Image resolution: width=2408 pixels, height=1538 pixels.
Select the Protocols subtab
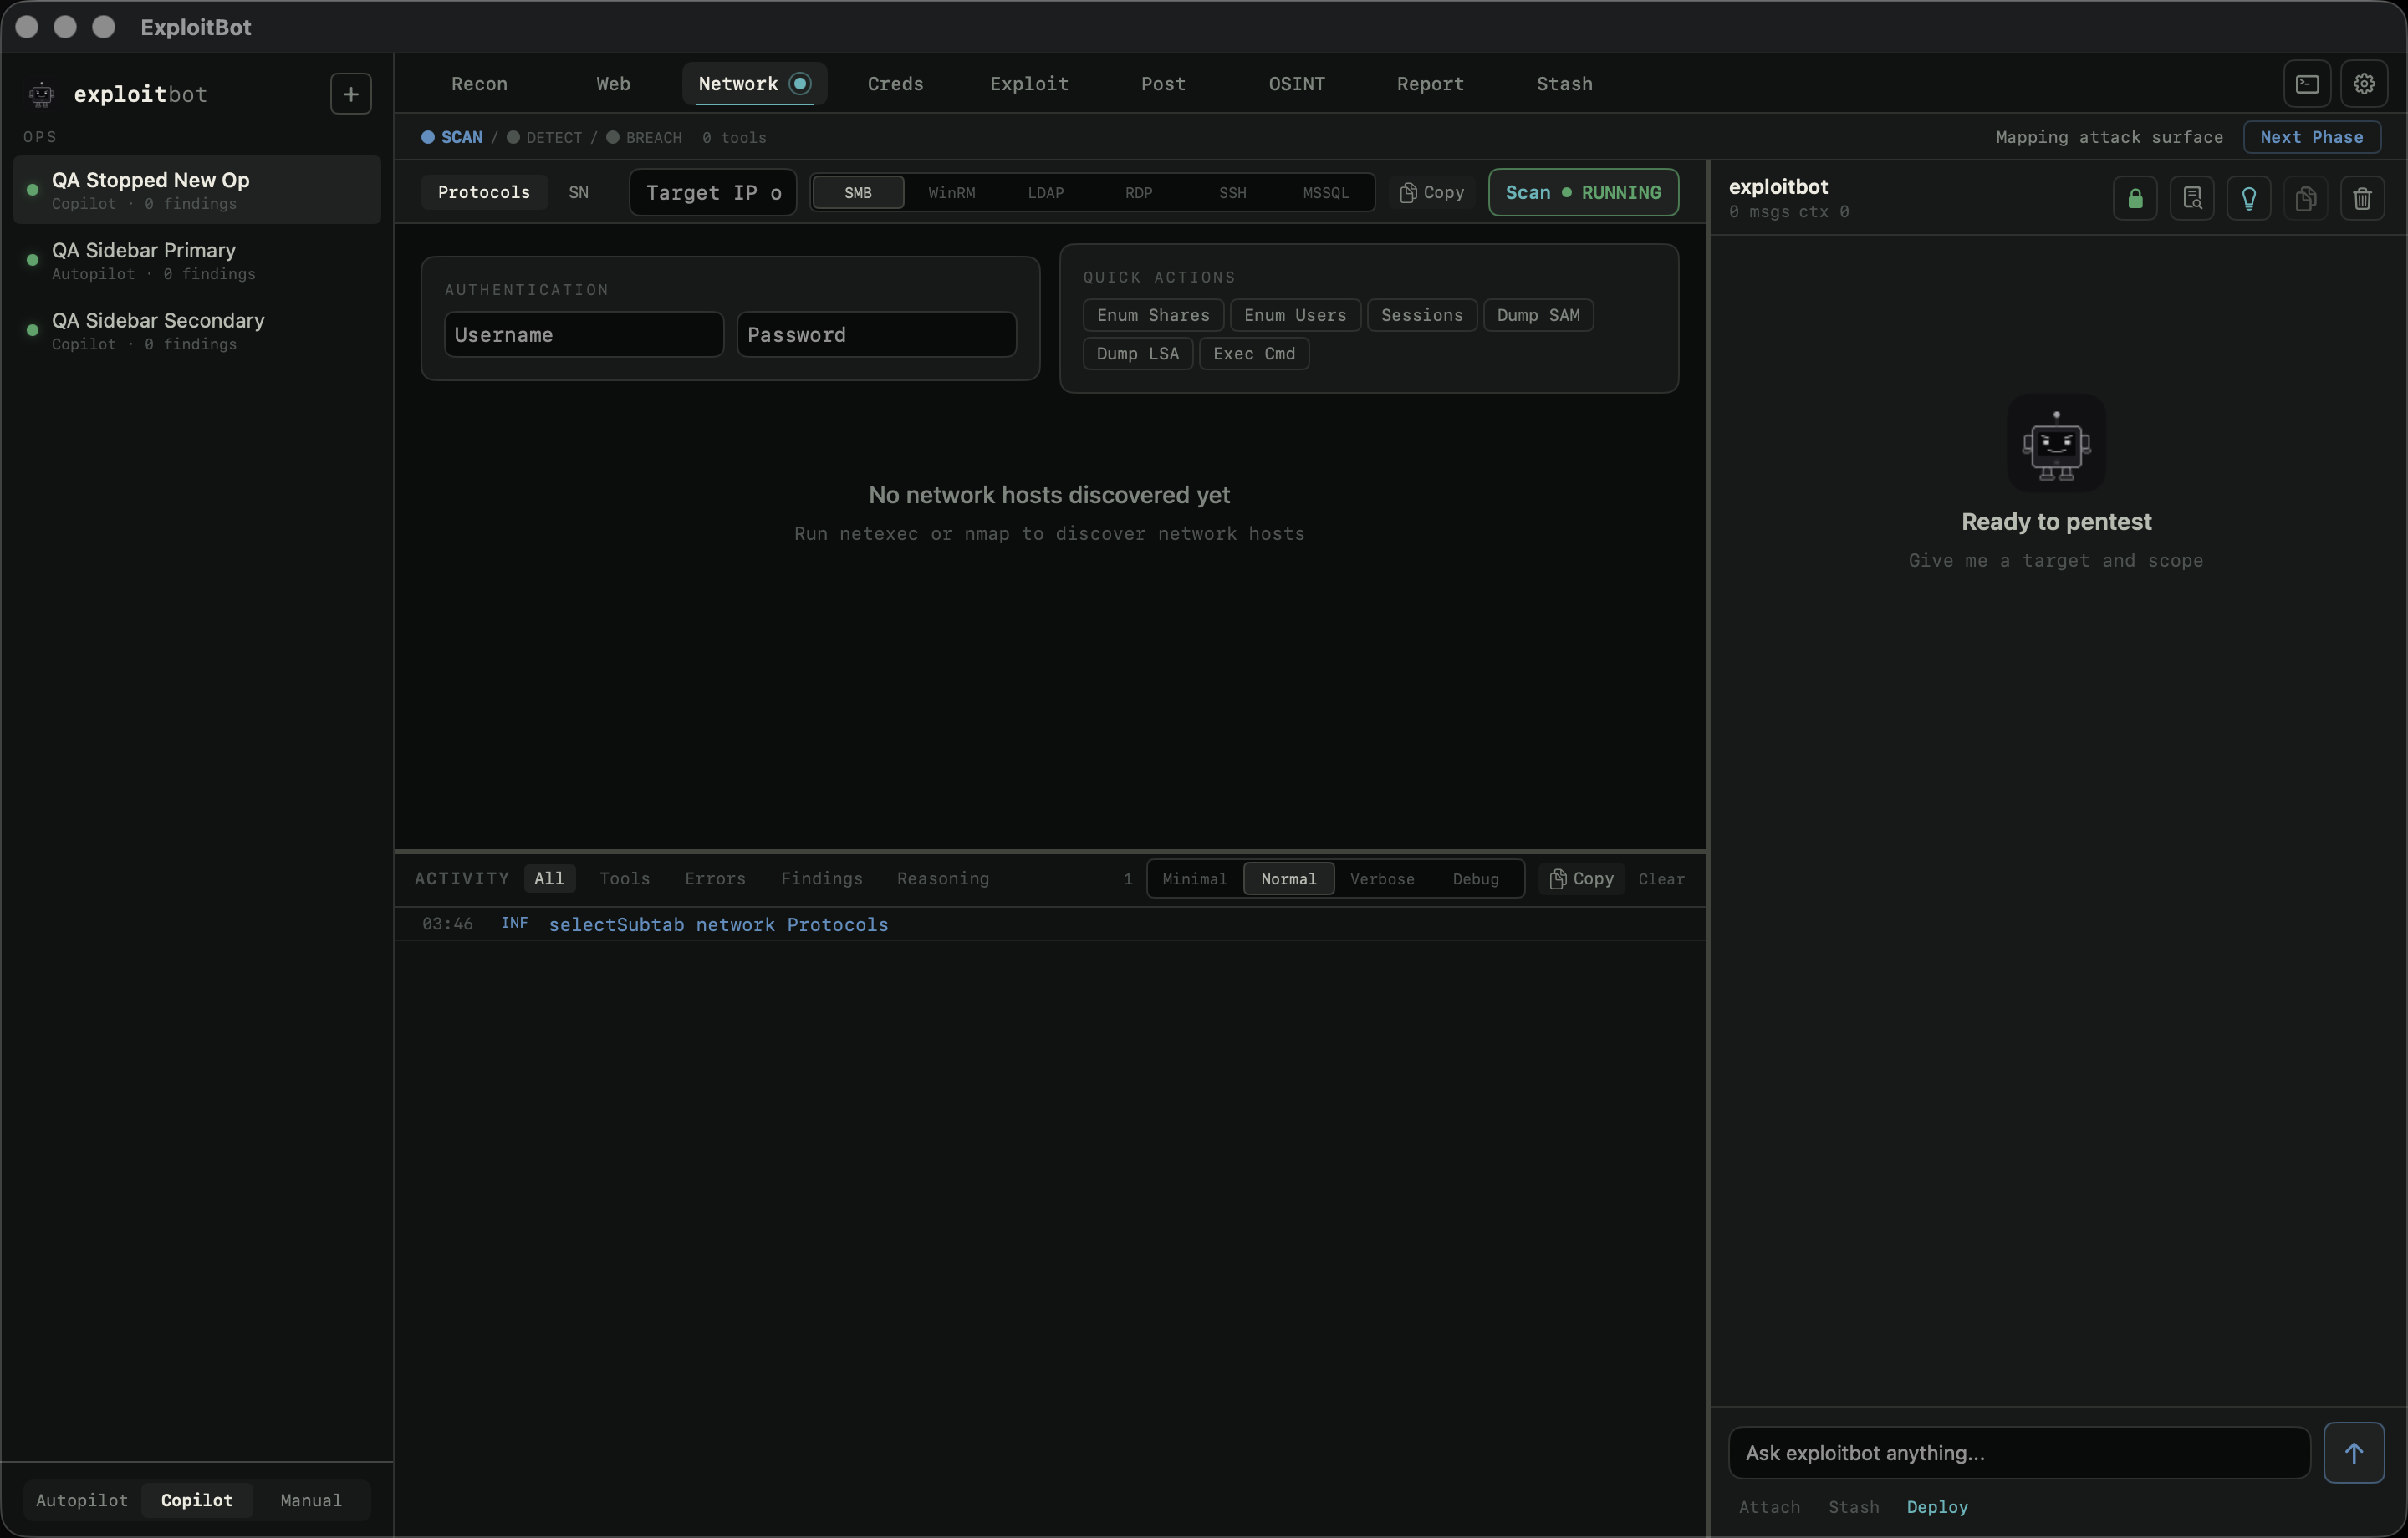point(484,192)
